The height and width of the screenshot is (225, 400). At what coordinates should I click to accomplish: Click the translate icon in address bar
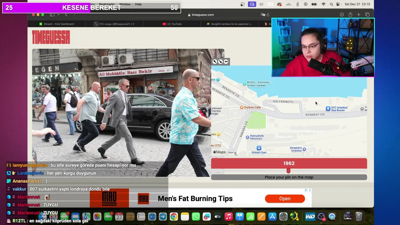263,15
